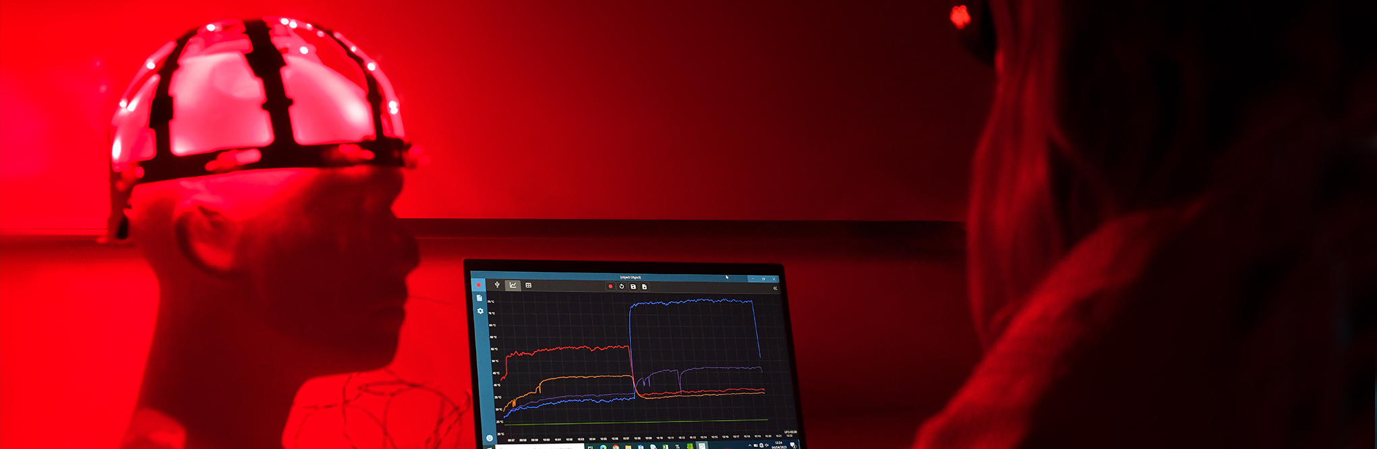Open Edge browser from the taskbar
The width and height of the screenshot is (1377, 449).
[603, 447]
